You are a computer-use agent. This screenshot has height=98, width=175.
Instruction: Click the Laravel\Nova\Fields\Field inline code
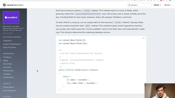pyautogui.click(x=88, y=14)
